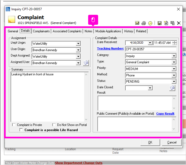Switch to the General tab

pyautogui.click(x=13, y=31)
